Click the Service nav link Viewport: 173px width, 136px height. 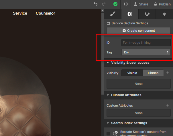[x=20, y=13]
